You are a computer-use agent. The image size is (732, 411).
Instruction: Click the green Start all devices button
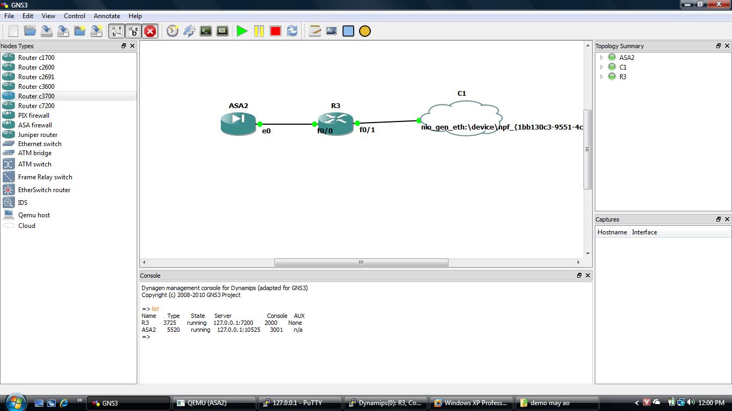(x=242, y=31)
